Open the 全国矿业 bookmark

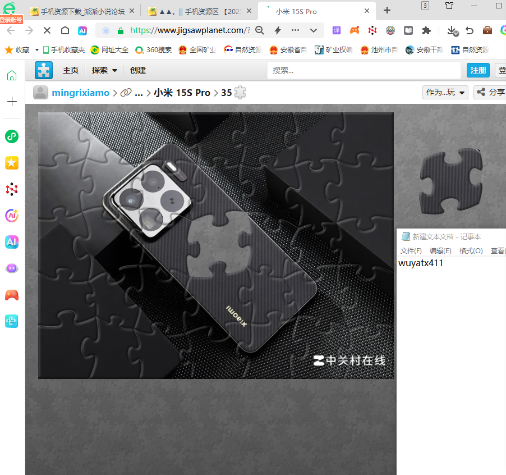click(x=197, y=50)
